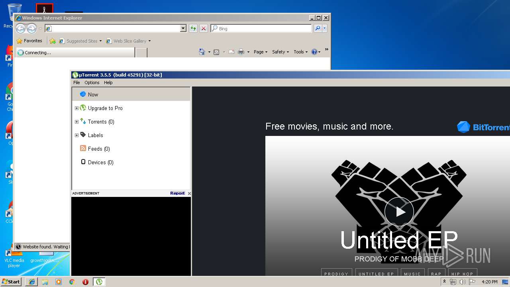This screenshot has width=510, height=287.
Task: Click the Stop loading button in Internet Explorer
Action: pos(204,28)
